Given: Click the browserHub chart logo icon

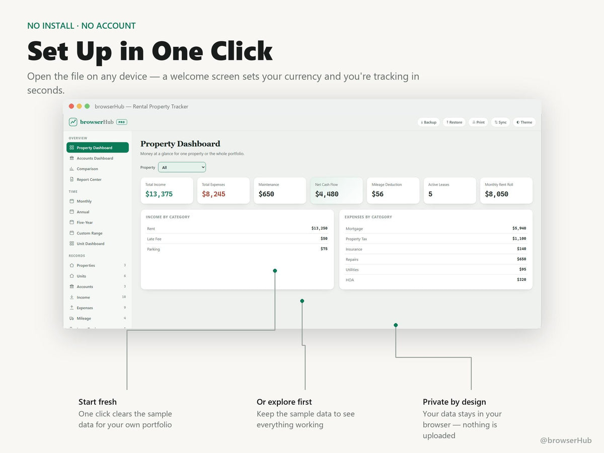Looking at the screenshot, I should tap(73, 122).
